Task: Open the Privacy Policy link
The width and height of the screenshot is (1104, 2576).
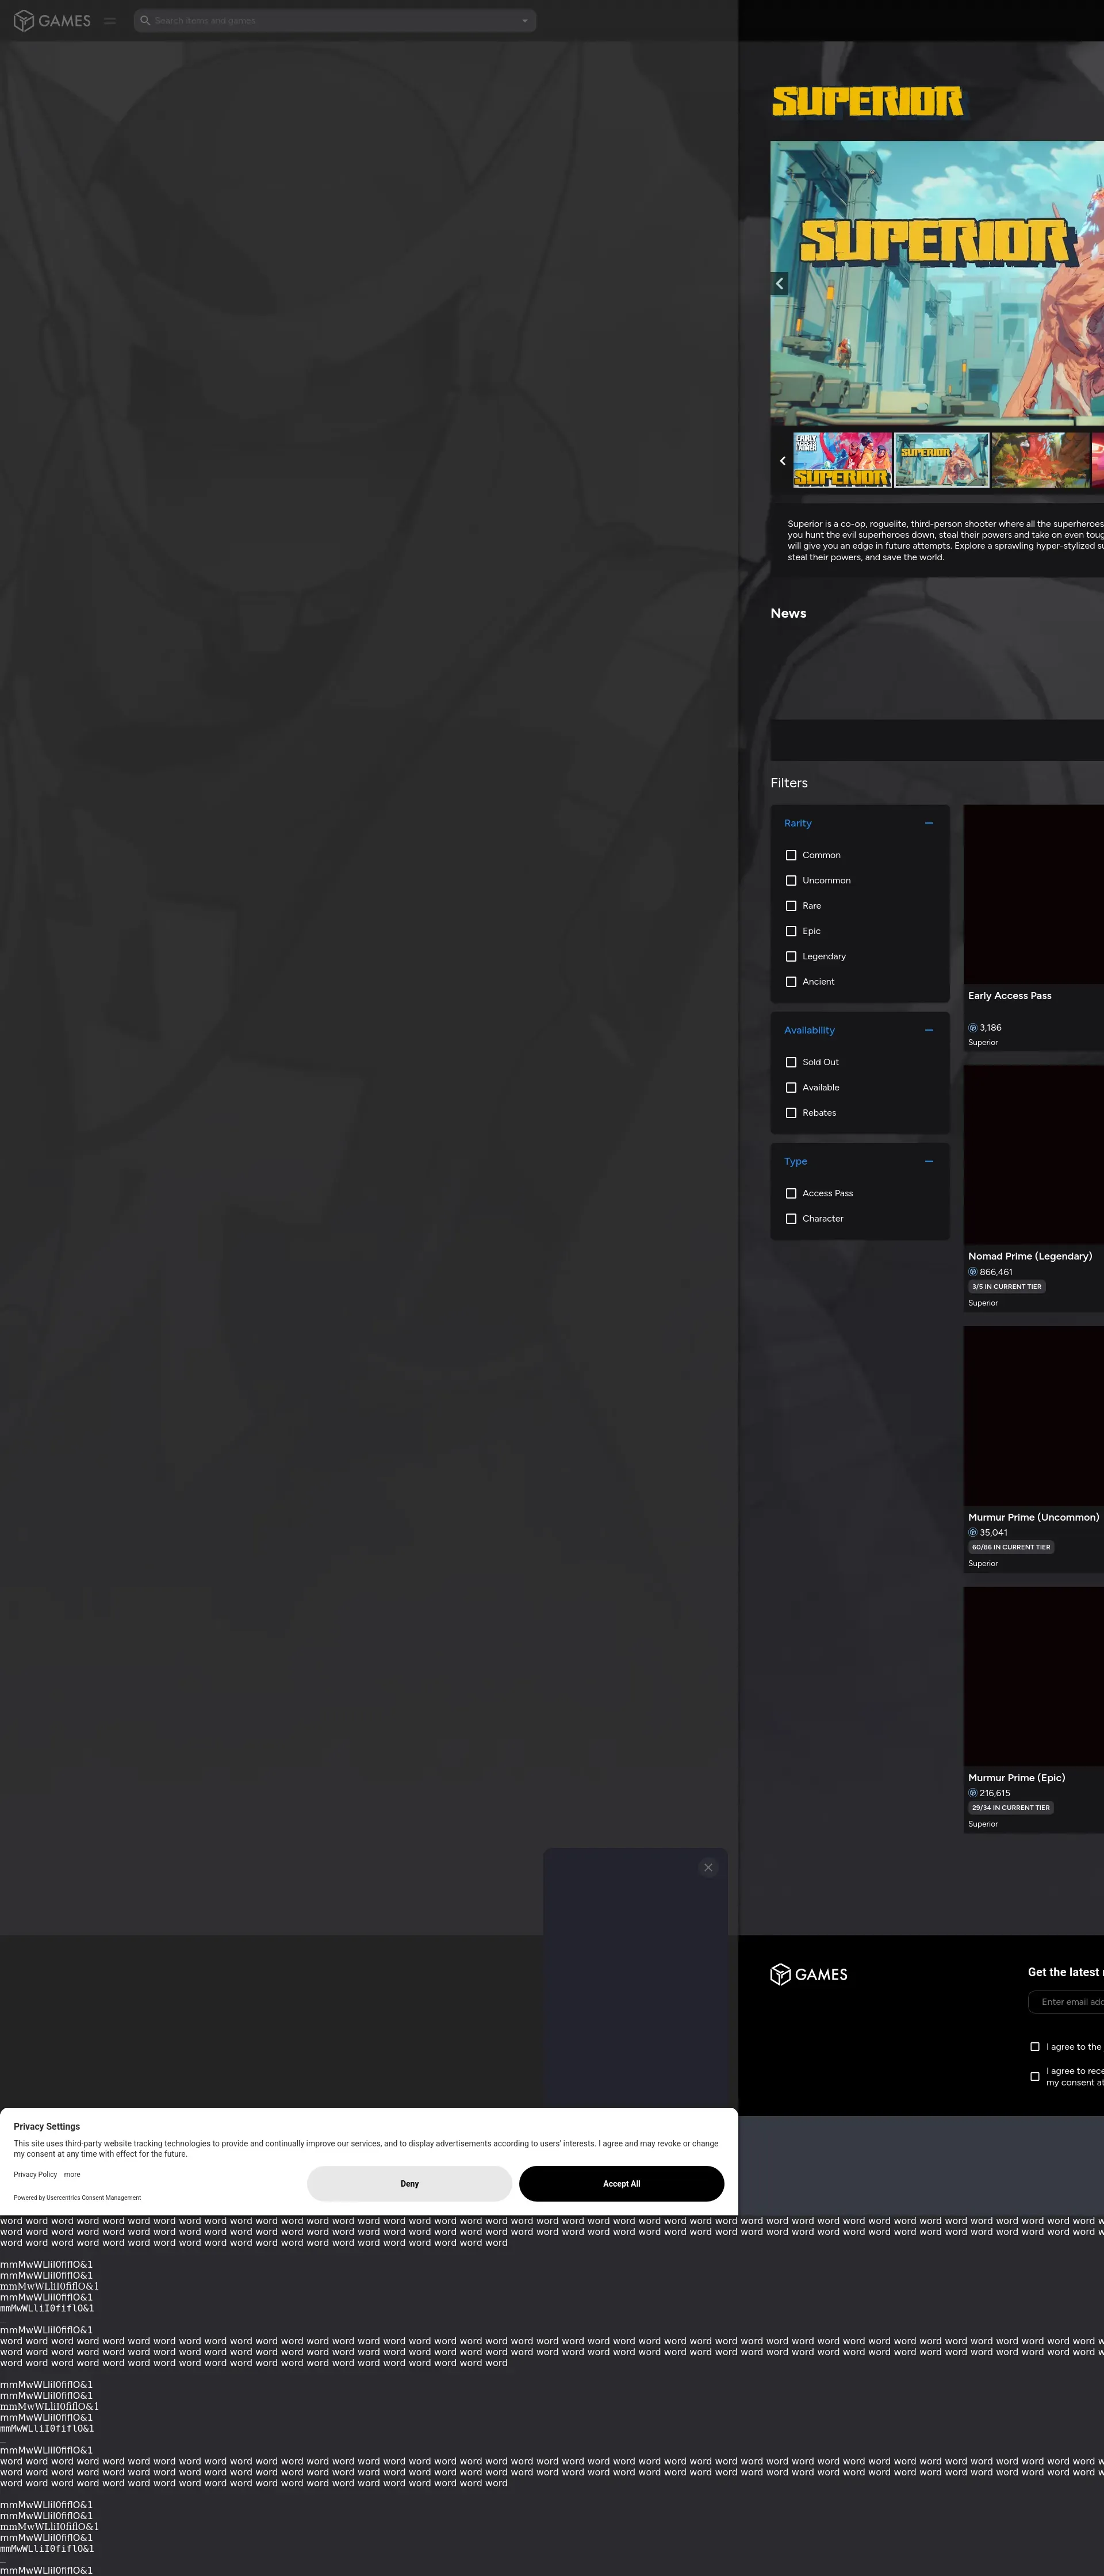Action: [x=35, y=2174]
